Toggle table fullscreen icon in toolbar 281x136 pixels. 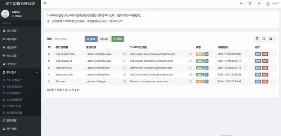(x=264, y=39)
